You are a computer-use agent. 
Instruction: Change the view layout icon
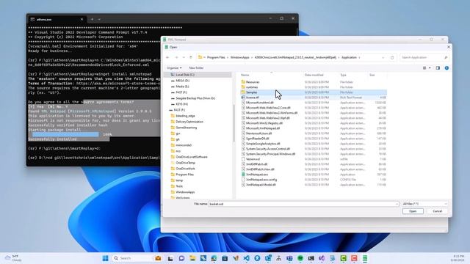[424, 68]
